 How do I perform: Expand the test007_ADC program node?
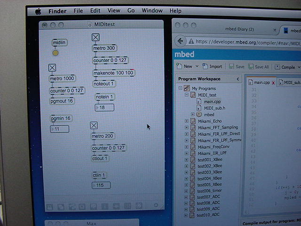click(x=186, y=197)
